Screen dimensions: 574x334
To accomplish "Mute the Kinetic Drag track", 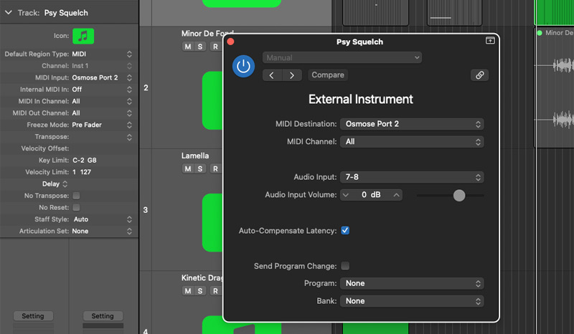I will 188,291.
